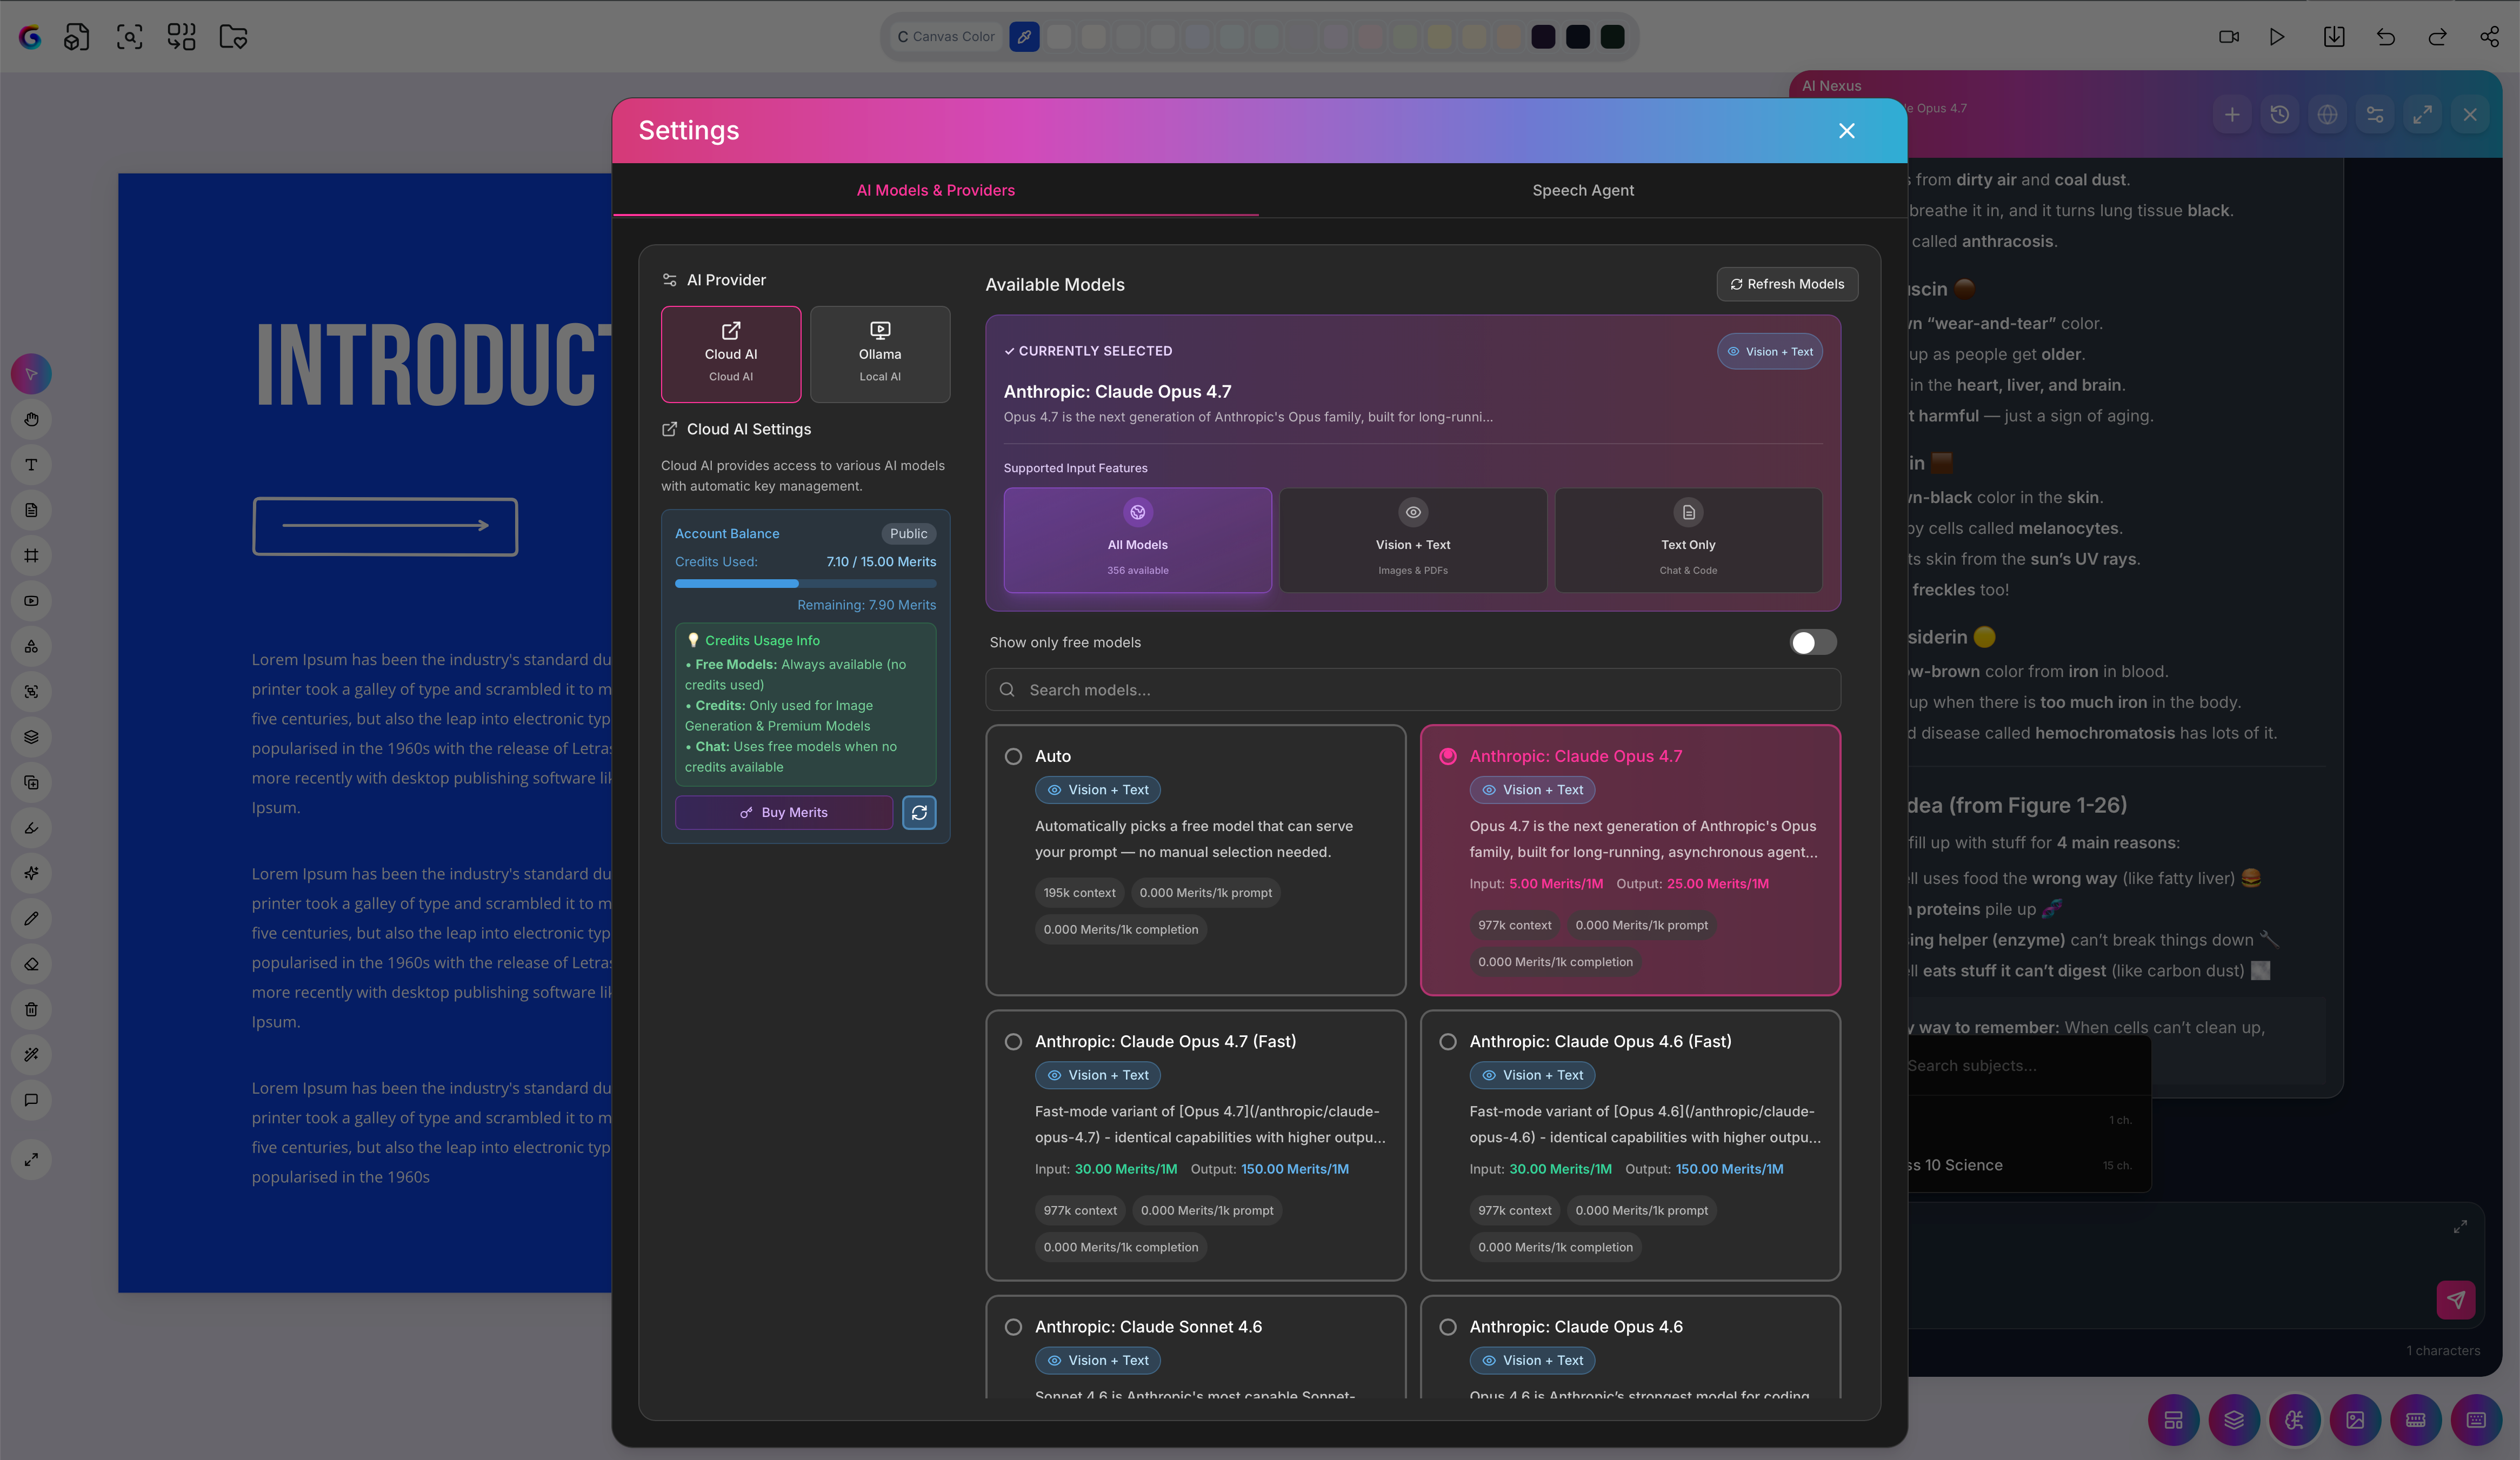Pick the dark purple canvas color swatch
This screenshot has height=1460, width=2520.
pyautogui.click(x=1543, y=37)
